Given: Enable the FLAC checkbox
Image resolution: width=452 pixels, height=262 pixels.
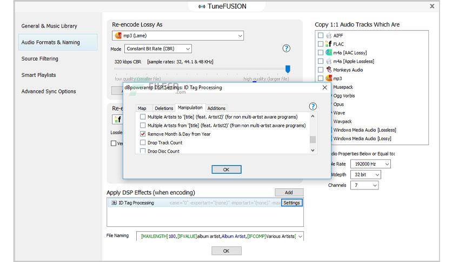Looking at the screenshot, I should coord(321,44).
